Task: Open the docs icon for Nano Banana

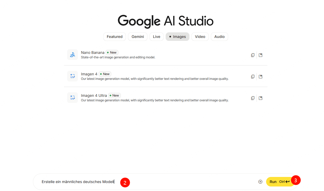Action: point(261,55)
